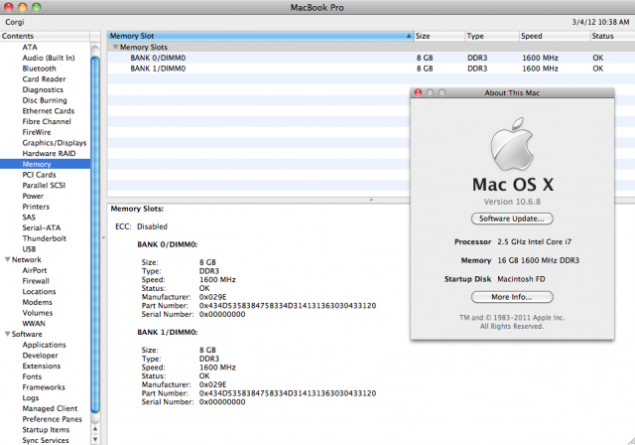Viewport: 635px width, 445px height.
Task: Click the Speed column header
Action: 555,36
